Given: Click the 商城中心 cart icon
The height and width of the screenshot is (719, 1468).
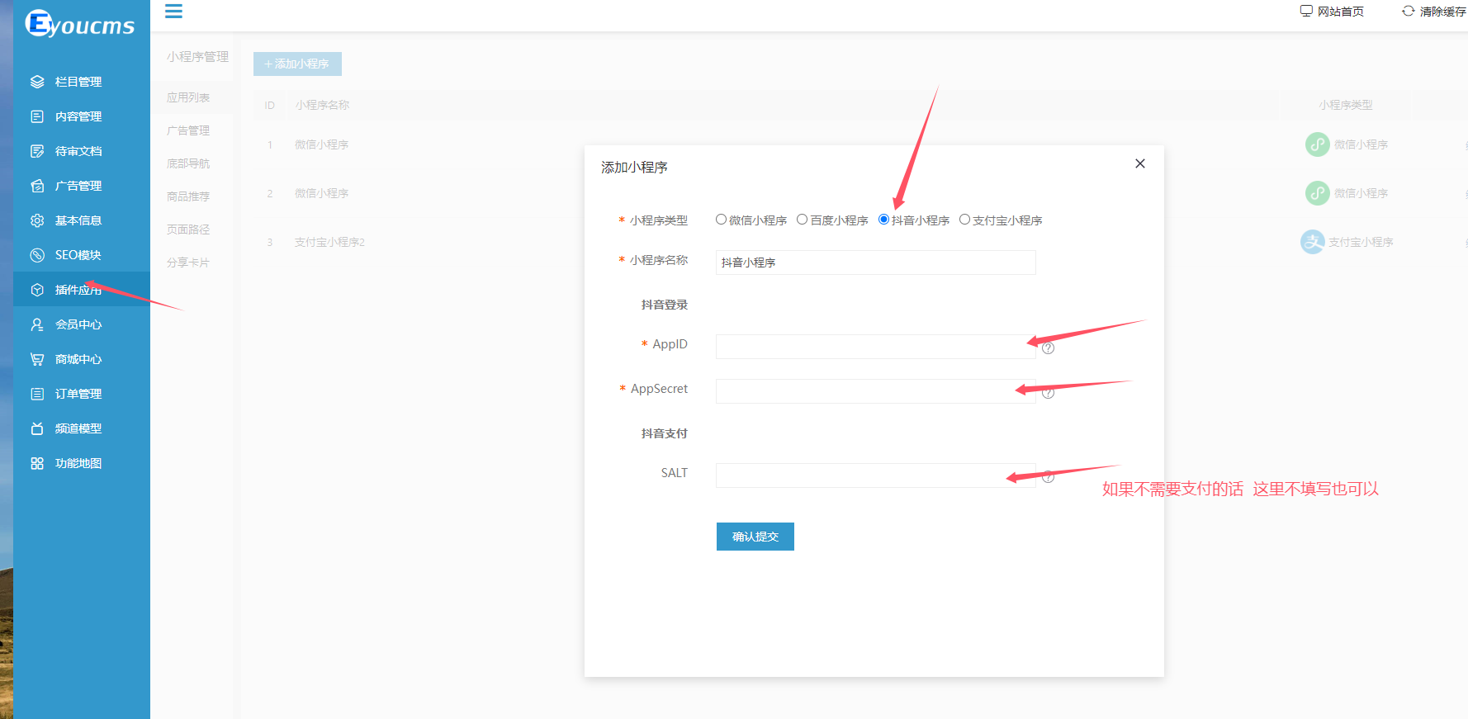Looking at the screenshot, I should [x=37, y=359].
